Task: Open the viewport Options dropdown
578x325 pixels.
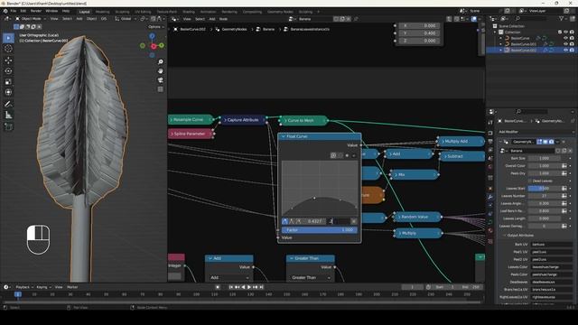Action: pos(156,27)
